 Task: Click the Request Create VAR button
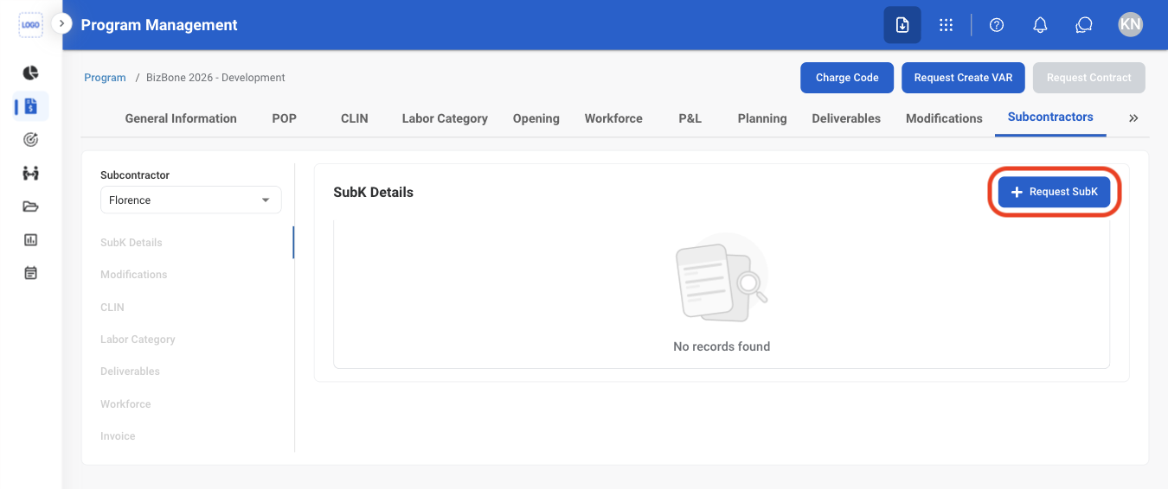963,78
